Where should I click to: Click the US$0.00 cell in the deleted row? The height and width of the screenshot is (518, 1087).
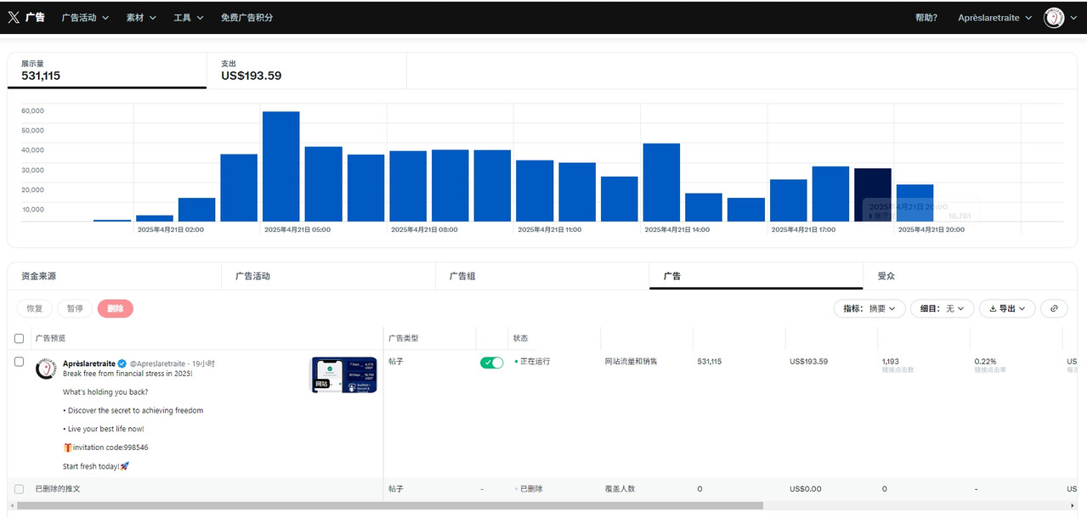(x=806, y=489)
